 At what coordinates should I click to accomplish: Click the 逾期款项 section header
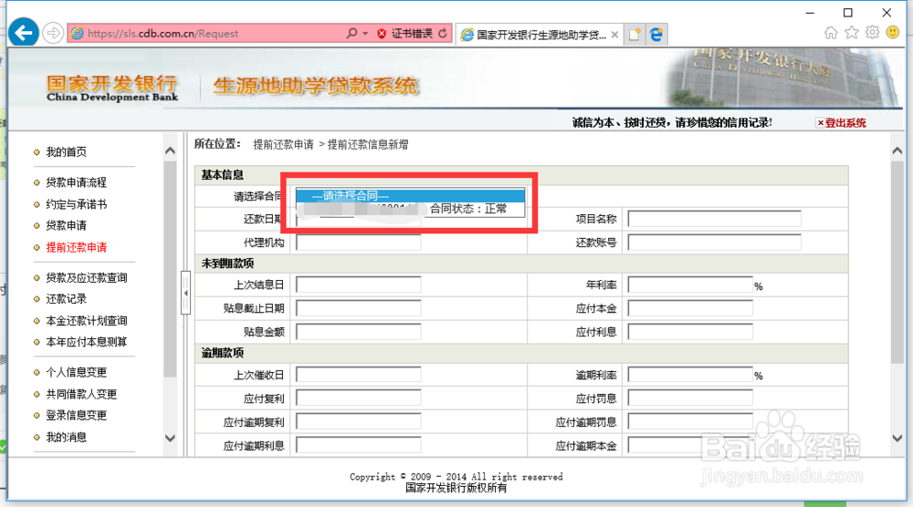click(x=223, y=353)
